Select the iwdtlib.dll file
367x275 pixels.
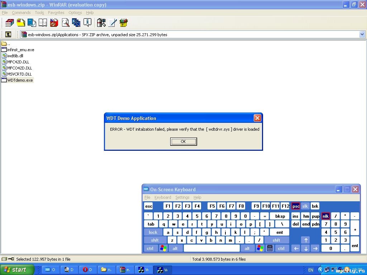click(x=13, y=56)
